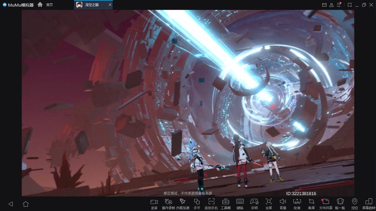The height and width of the screenshot is (211, 376).
Task: Close the 深空之眼 tab
Action: pyautogui.click(x=110, y=5)
